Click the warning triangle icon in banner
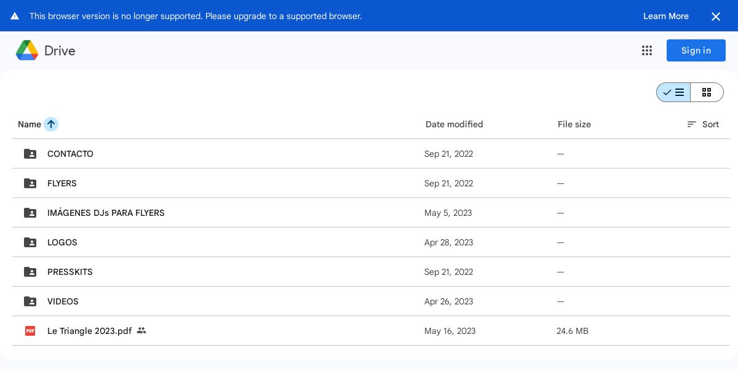 pos(15,16)
